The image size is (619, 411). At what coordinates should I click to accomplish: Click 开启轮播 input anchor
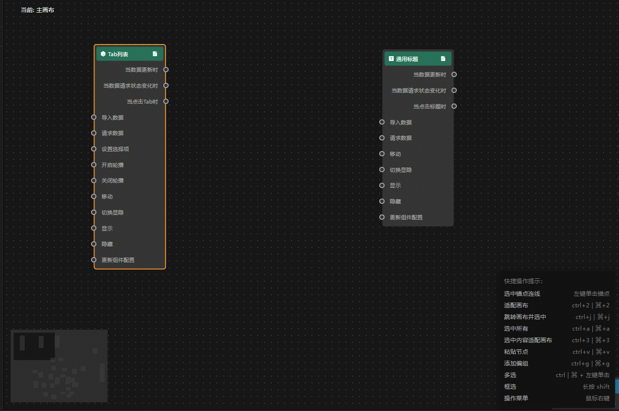click(94, 165)
